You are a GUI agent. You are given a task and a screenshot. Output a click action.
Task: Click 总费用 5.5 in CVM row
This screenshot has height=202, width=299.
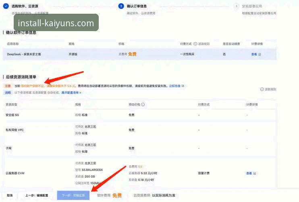point(135,166)
